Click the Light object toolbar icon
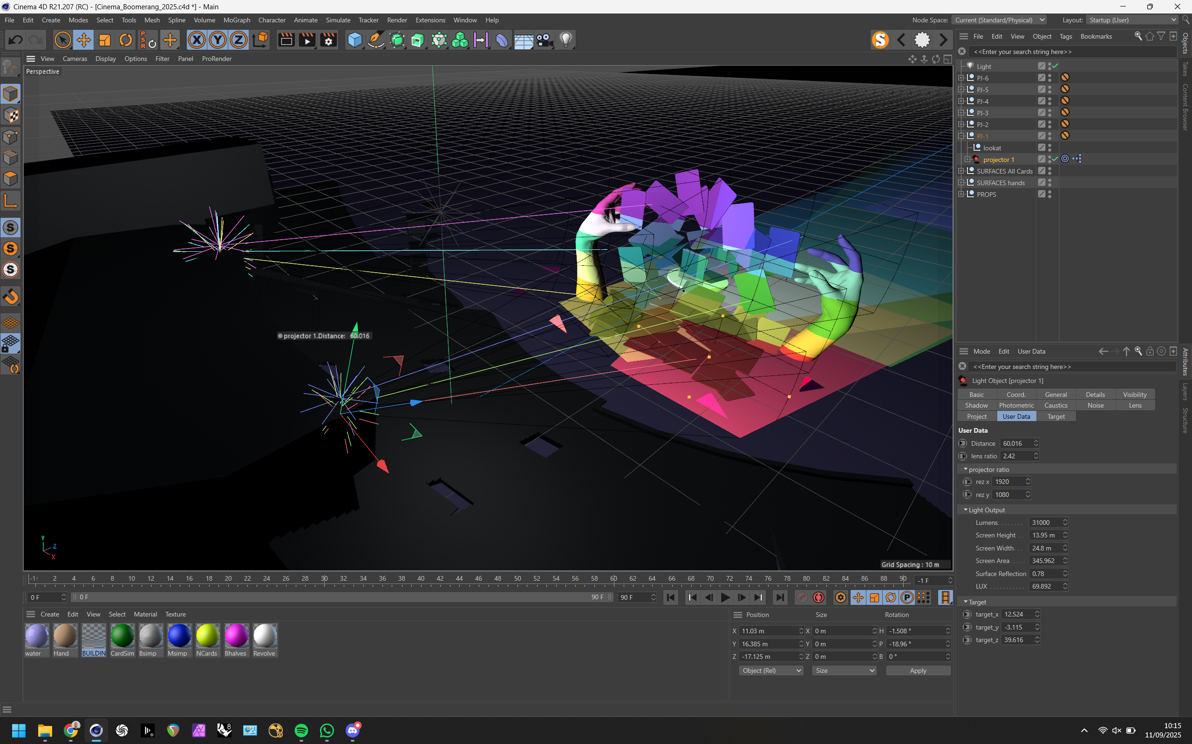Screen dimensions: 1192x744 pyautogui.click(x=566, y=40)
